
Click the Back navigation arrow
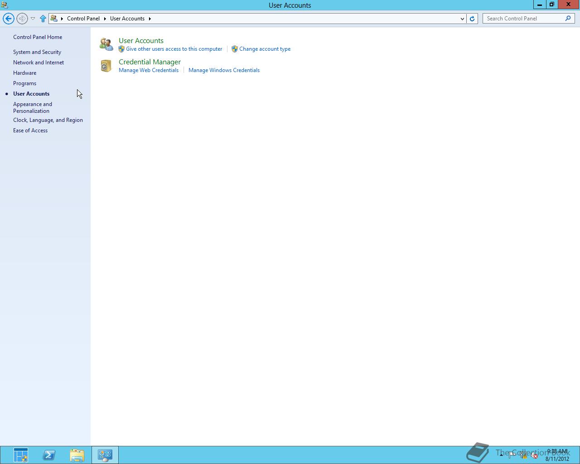pos(8,19)
